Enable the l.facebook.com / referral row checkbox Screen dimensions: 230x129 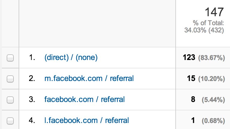coord(11,121)
